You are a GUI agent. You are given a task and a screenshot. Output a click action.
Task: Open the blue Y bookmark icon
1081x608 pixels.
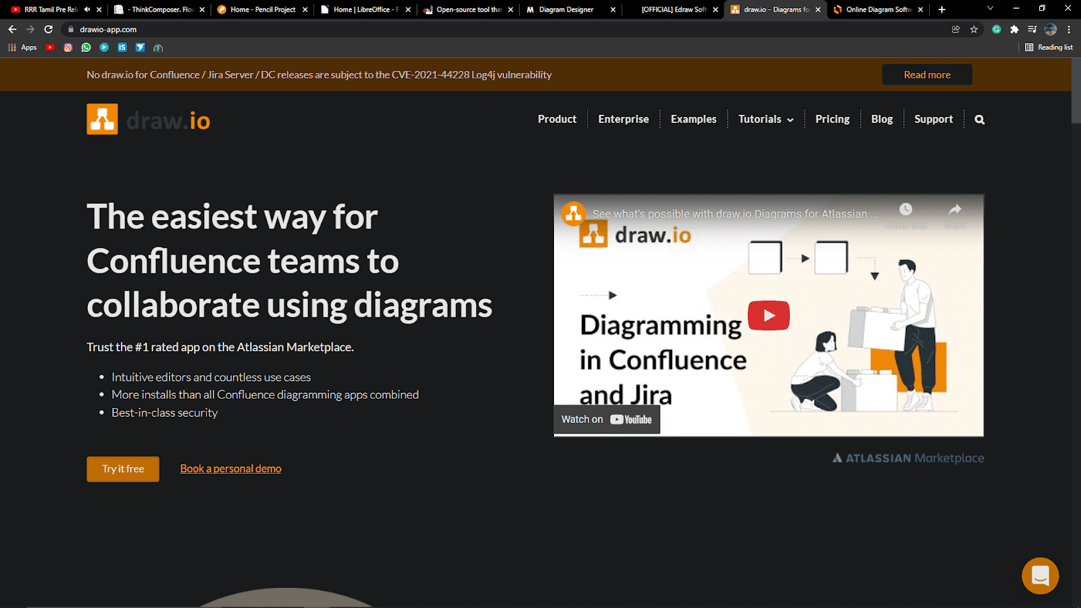click(140, 47)
